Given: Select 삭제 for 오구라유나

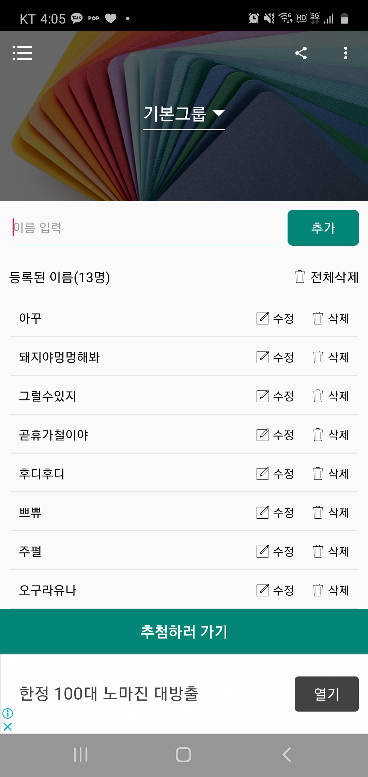Looking at the screenshot, I should tap(331, 590).
